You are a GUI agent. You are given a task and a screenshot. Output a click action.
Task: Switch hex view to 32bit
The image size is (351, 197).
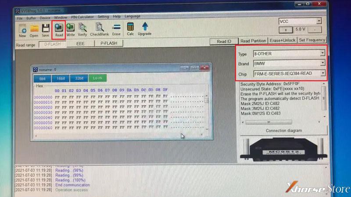pyautogui.click(x=79, y=78)
